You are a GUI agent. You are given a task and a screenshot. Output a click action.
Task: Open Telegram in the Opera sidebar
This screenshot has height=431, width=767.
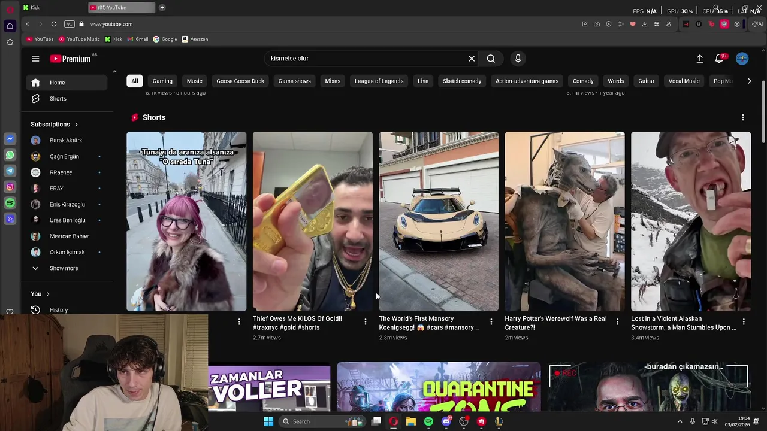(x=10, y=171)
